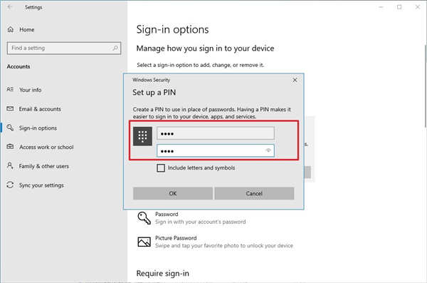
Task: Confirm the PIN with OK
Action: (x=173, y=193)
